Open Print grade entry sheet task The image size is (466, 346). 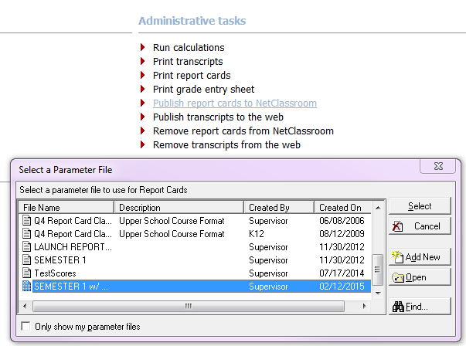203,90
